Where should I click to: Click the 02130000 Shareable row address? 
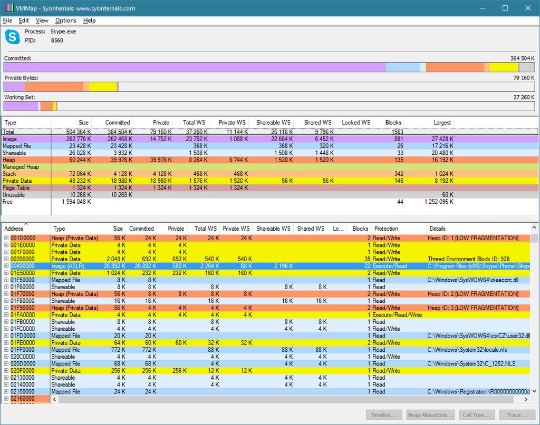23,378
